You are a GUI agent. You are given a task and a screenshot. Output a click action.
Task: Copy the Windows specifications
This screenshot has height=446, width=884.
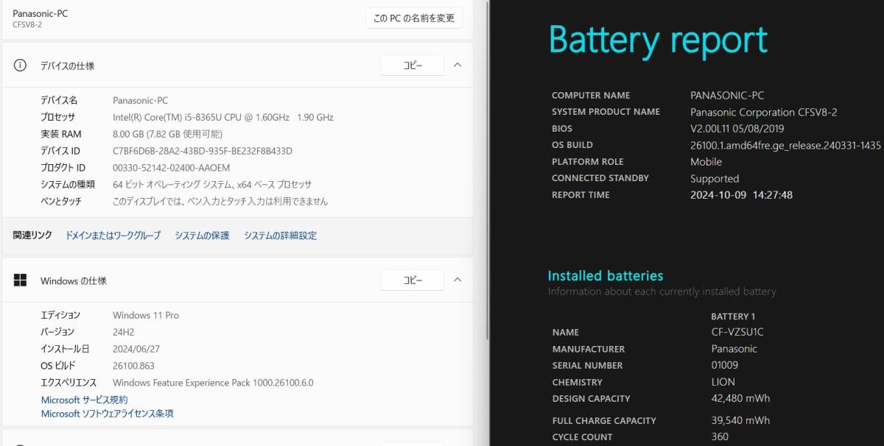[x=413, y=280]
